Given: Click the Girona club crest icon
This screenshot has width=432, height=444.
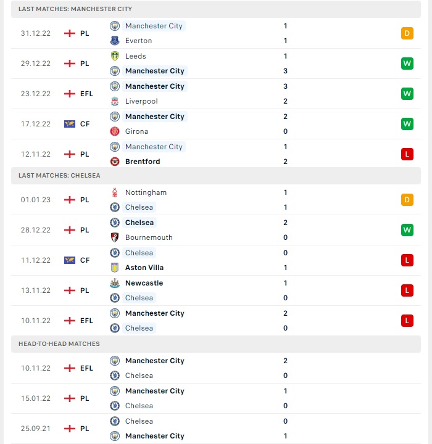Looking at the screenshot, I should click(x=115, y=131).
